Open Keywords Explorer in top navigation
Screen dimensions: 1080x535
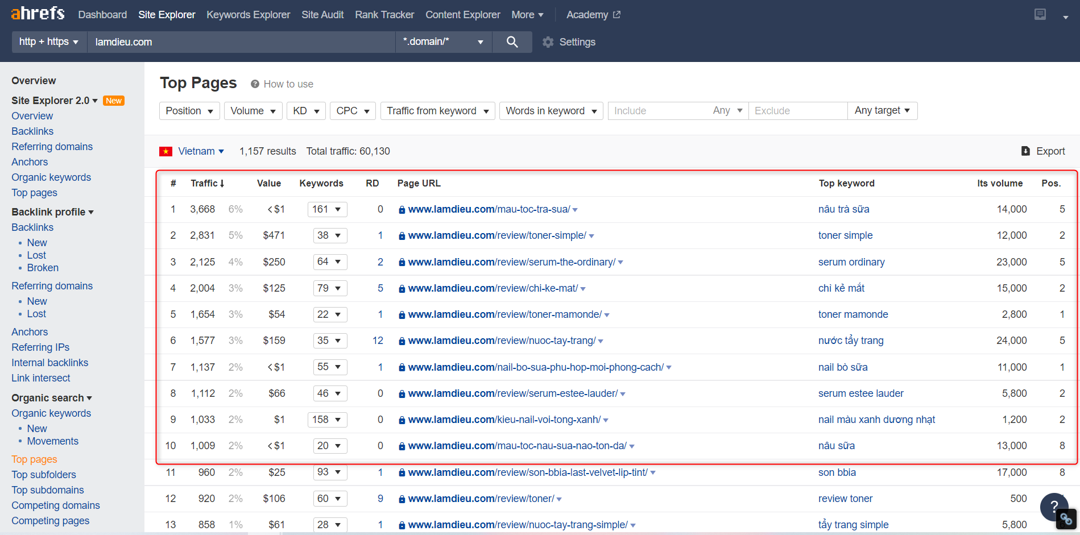[x=248, y=15]
